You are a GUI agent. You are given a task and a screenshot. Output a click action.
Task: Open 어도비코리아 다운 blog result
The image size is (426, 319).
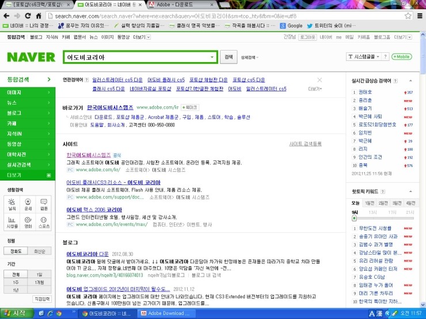pyautogui.click(x=88, y=254)
